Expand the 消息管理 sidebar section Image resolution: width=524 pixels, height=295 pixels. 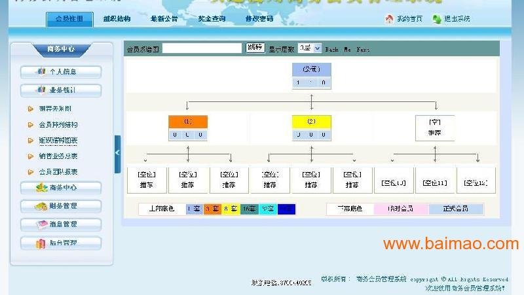pos(61,224)
